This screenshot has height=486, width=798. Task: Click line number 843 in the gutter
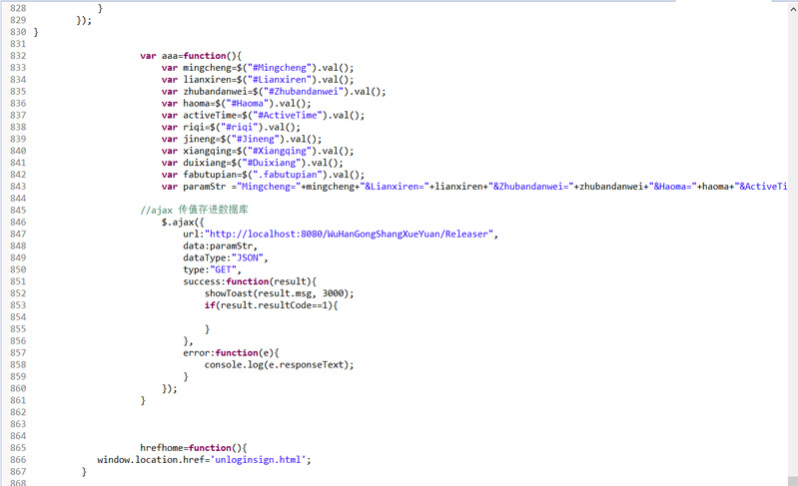point(18,187)
